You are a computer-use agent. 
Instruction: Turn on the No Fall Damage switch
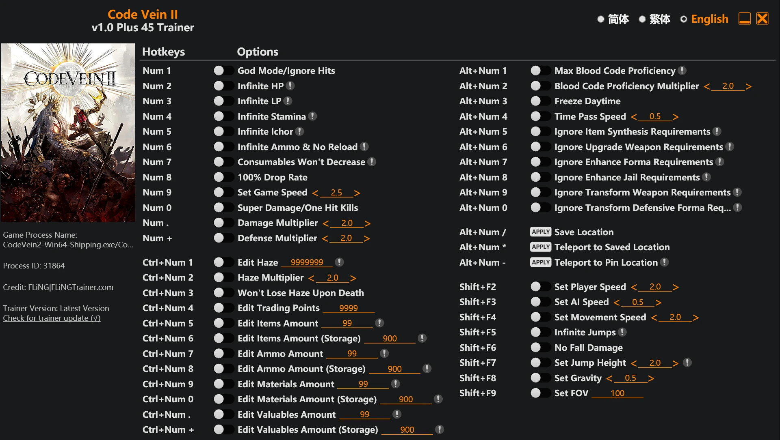point(540,348)
